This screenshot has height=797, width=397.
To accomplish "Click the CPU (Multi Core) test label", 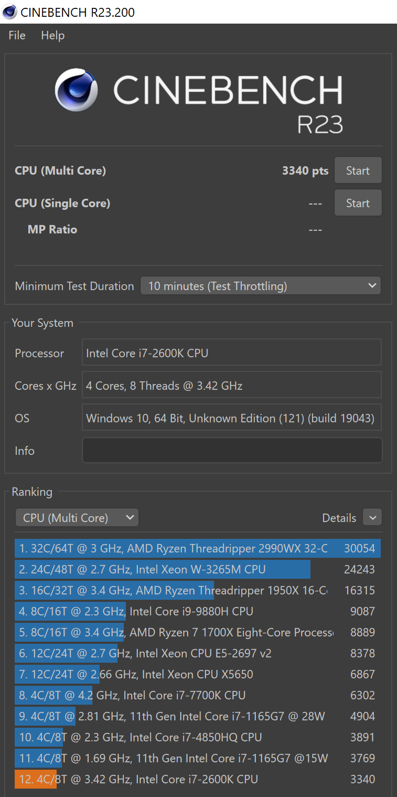I will (x=60, y=171).
